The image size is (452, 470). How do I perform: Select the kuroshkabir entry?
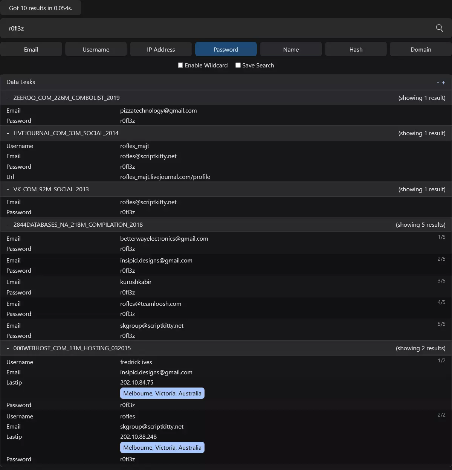(136, 282)
